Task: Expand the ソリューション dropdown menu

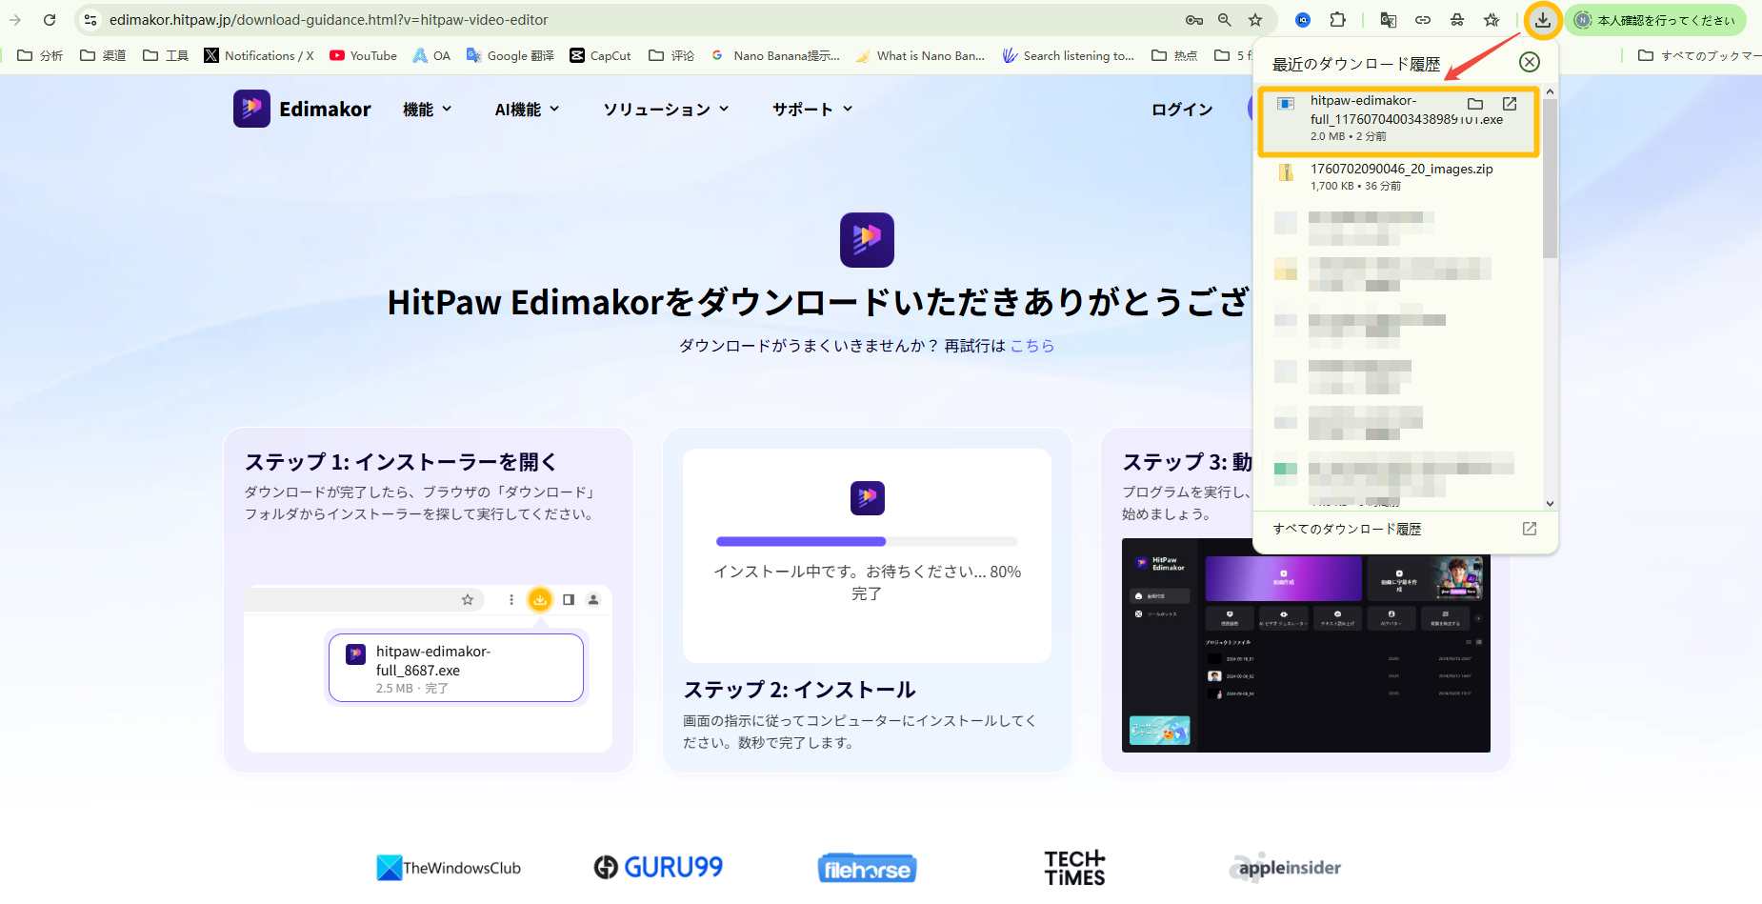Action: coord(665,109)
